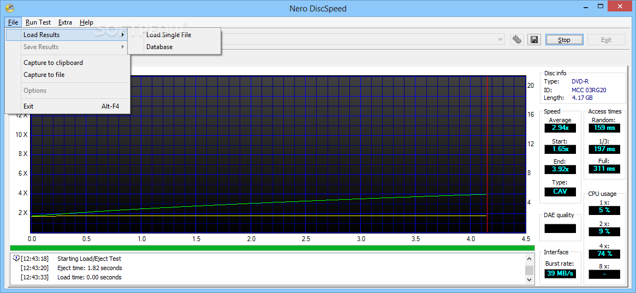Click the CPU usage 8x empty value

[x=604, y=274]
